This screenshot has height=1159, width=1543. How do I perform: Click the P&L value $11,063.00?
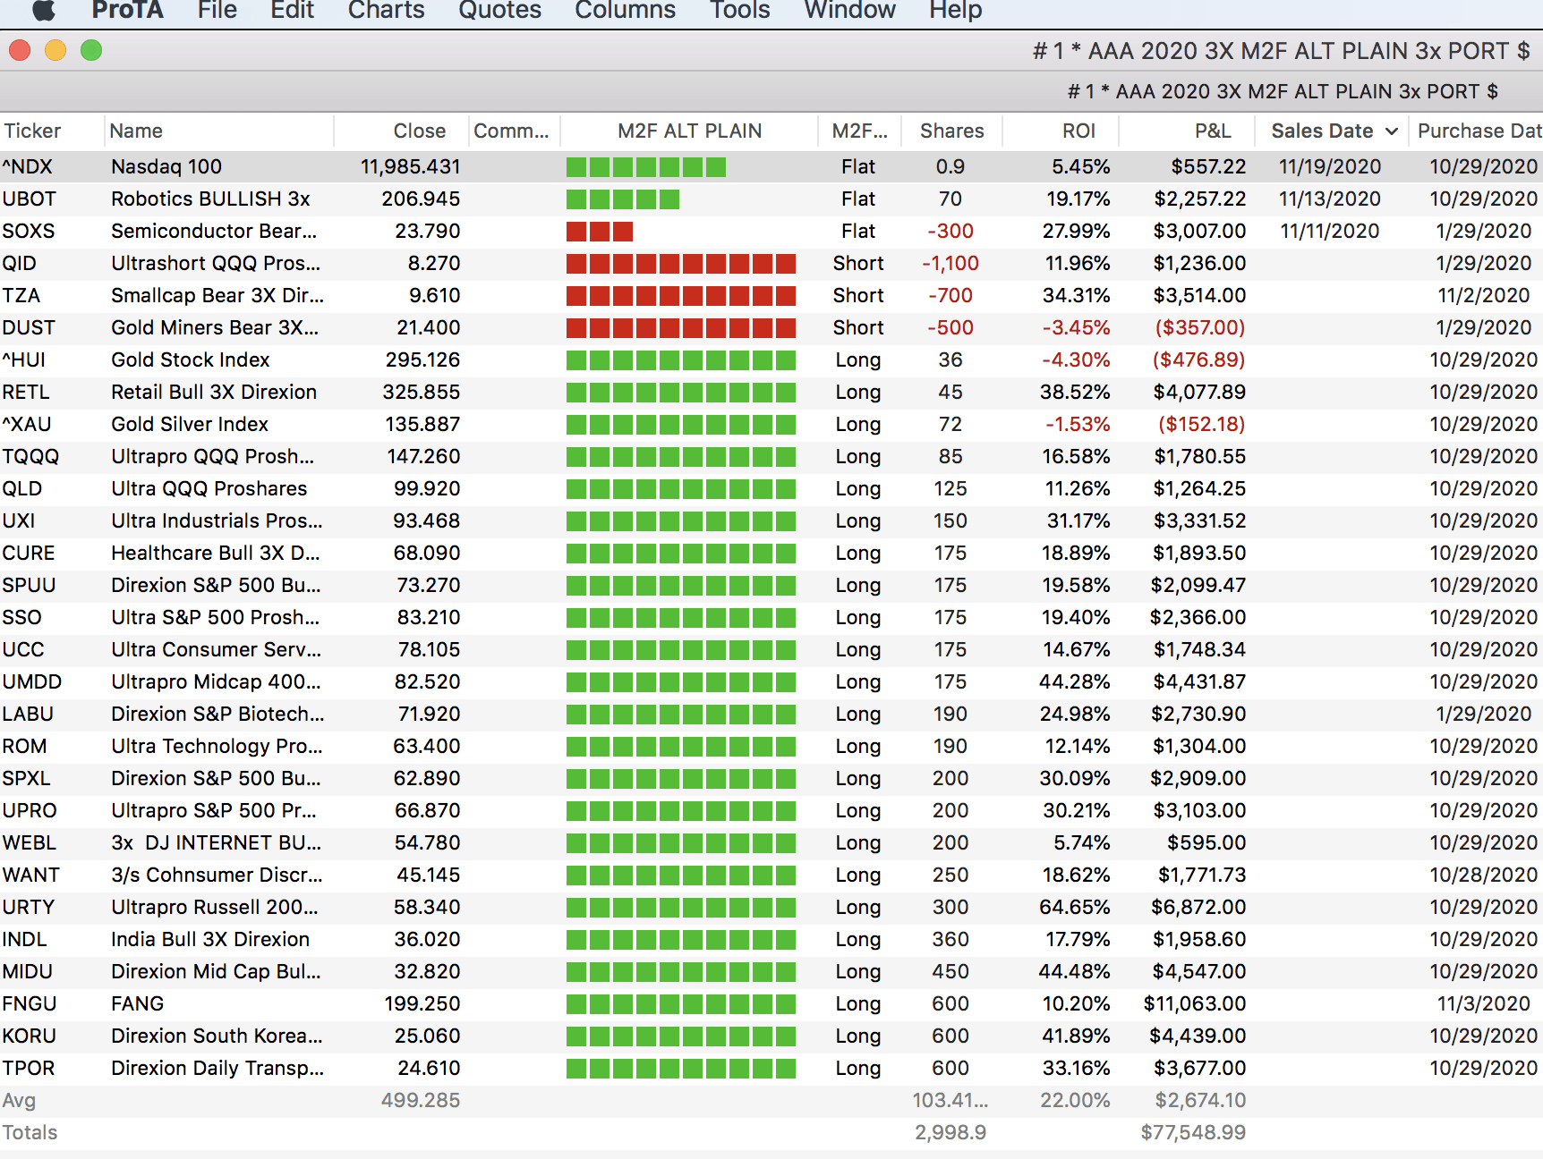point(1194,1004)
